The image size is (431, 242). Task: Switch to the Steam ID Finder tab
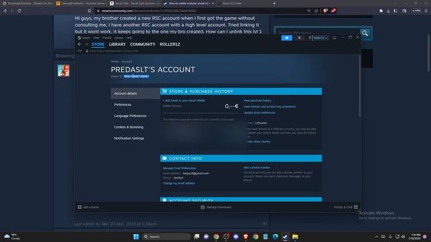(232, 3)
